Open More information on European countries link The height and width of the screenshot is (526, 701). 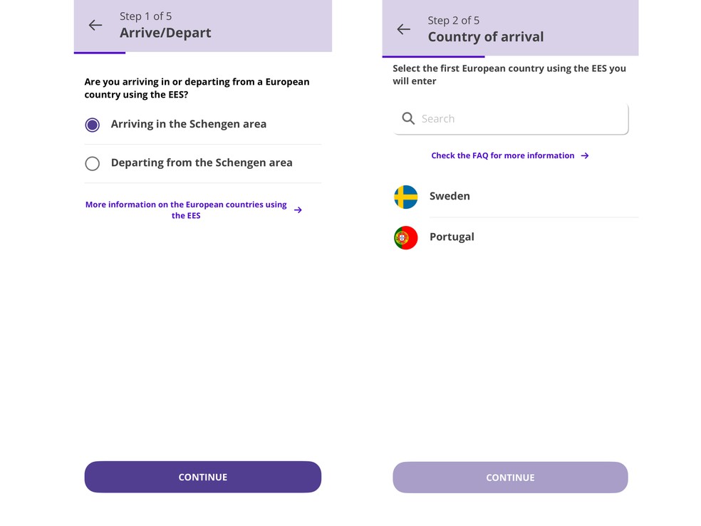(x=186, y=210)
